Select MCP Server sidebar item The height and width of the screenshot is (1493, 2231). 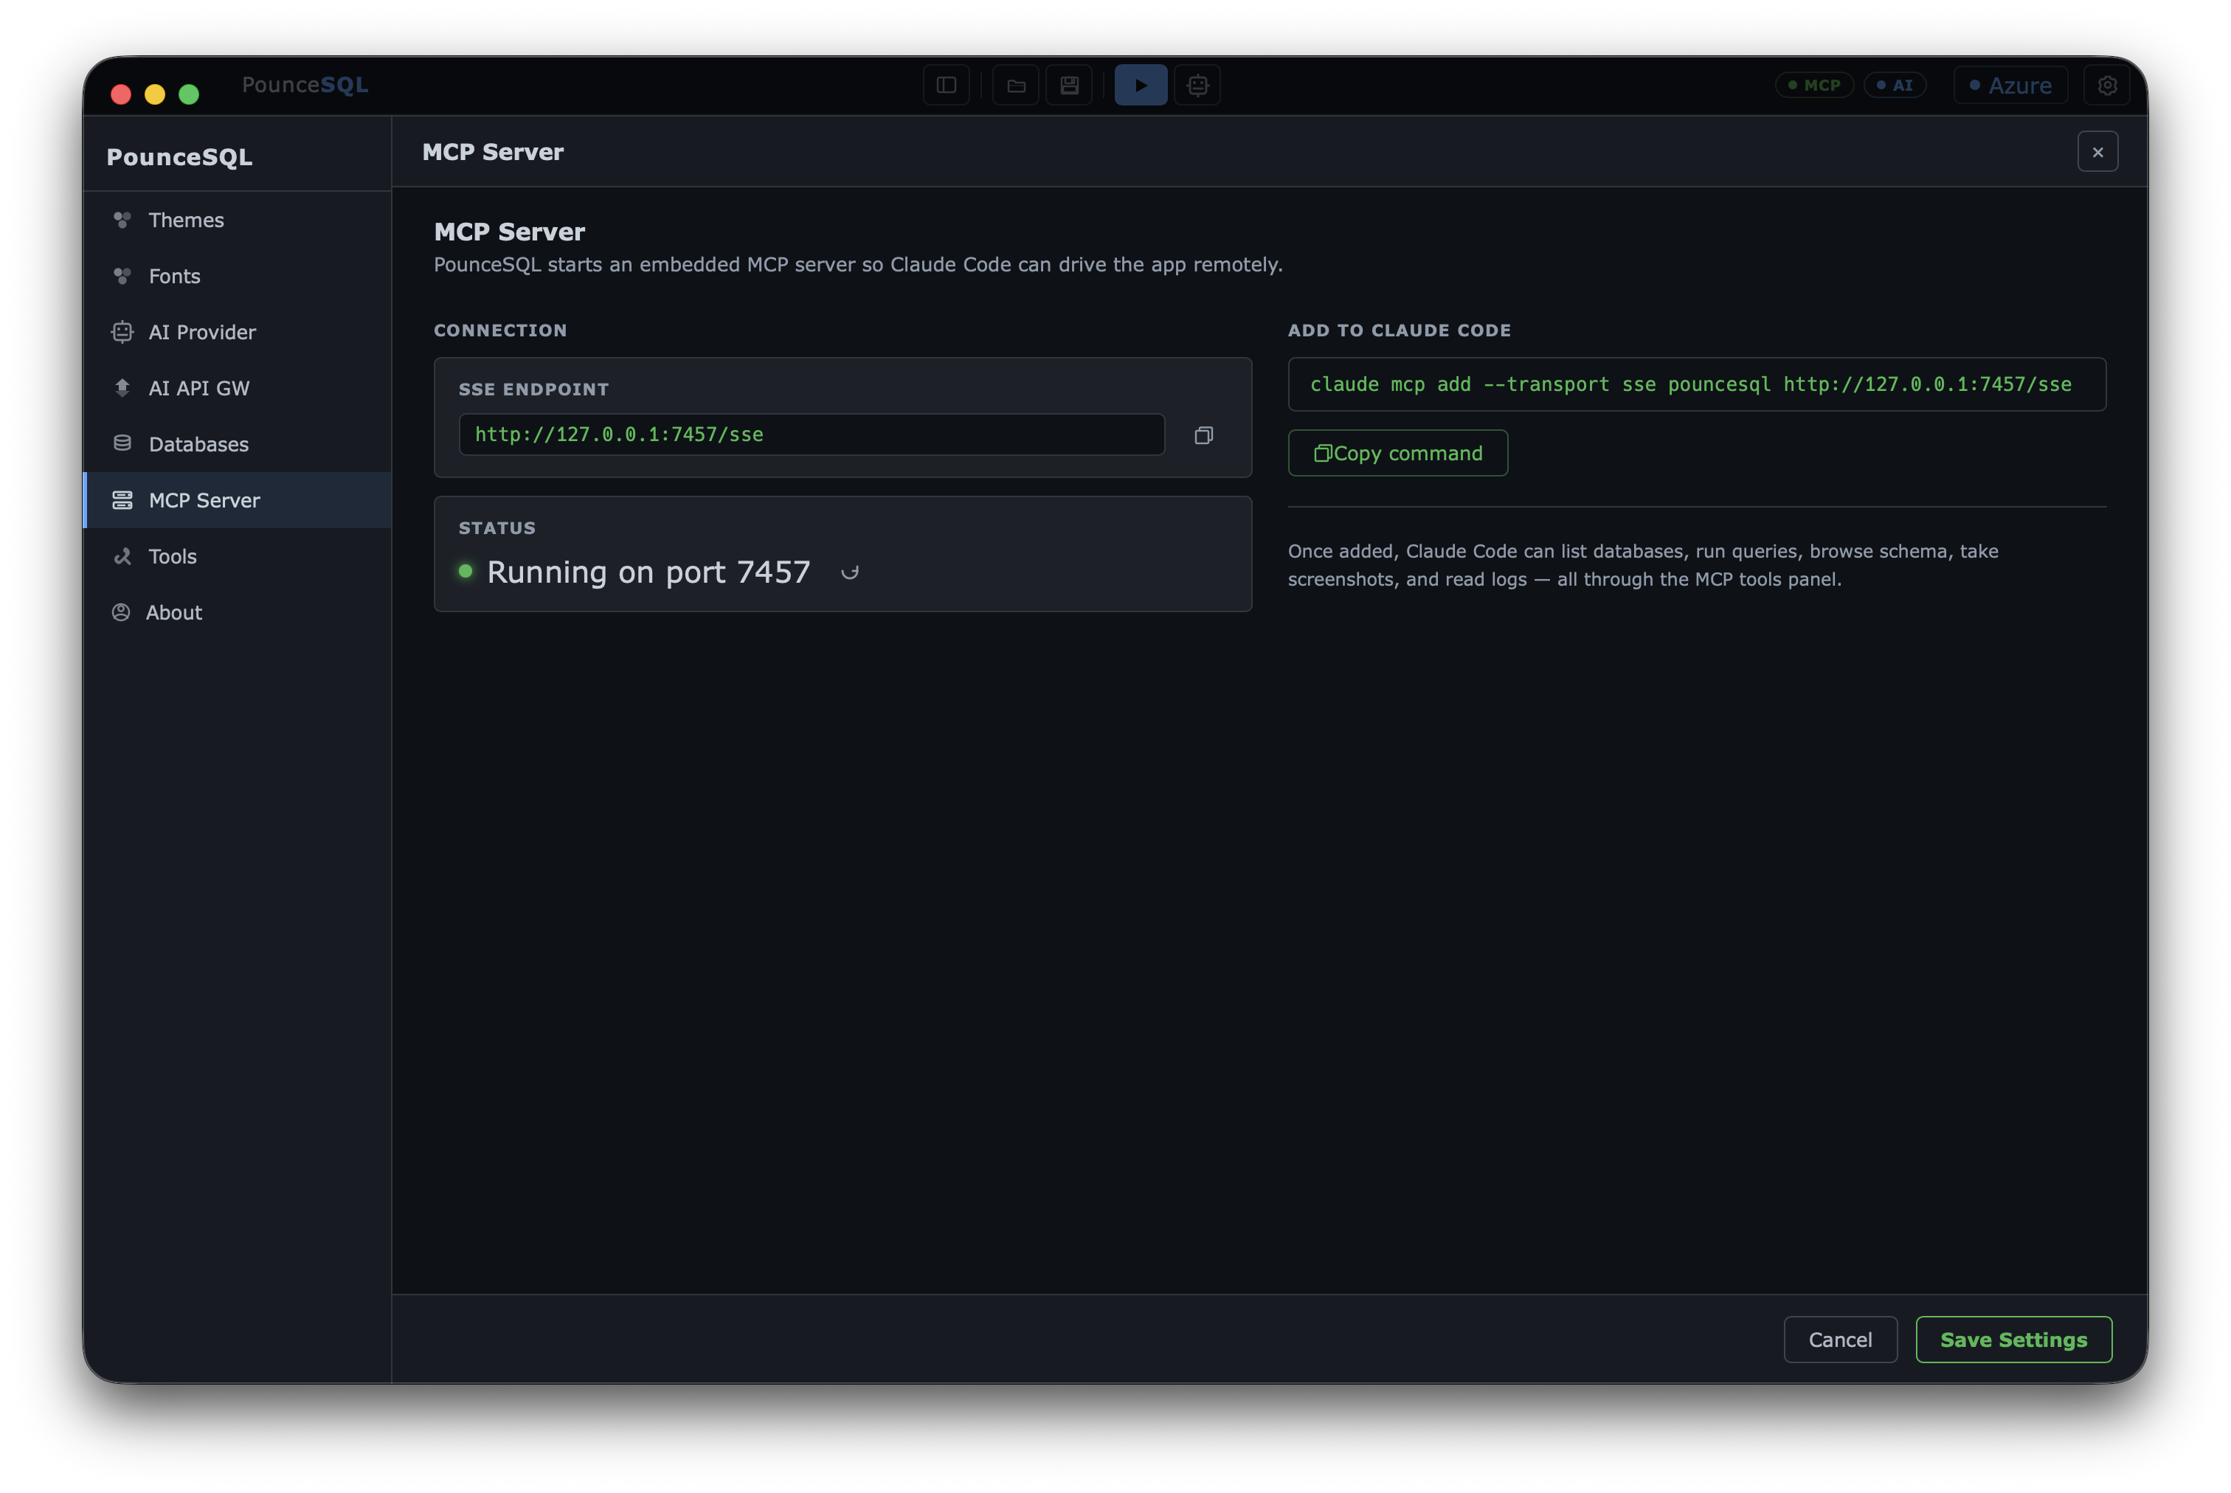pos(237,500)
